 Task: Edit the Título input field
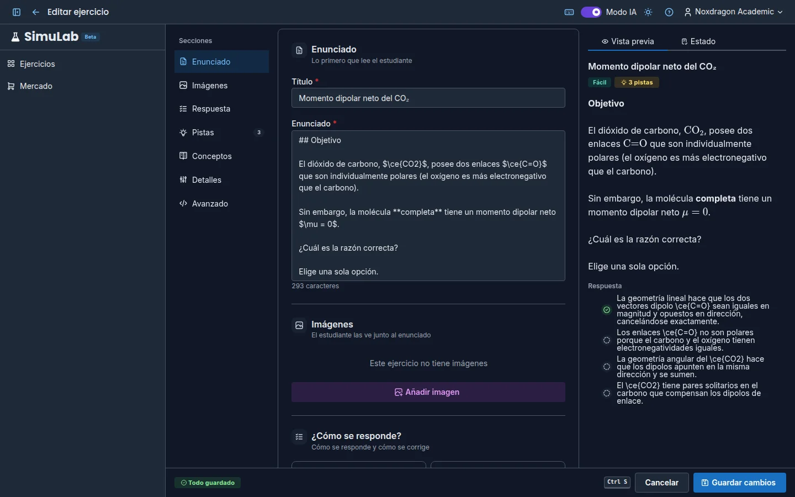click(x=428, y=98)
